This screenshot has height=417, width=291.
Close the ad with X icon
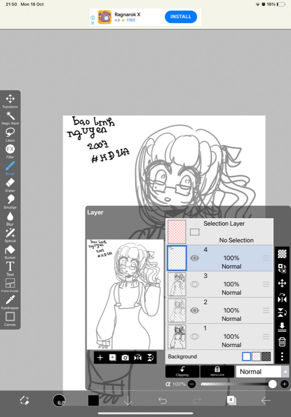[x=92, y=23]
